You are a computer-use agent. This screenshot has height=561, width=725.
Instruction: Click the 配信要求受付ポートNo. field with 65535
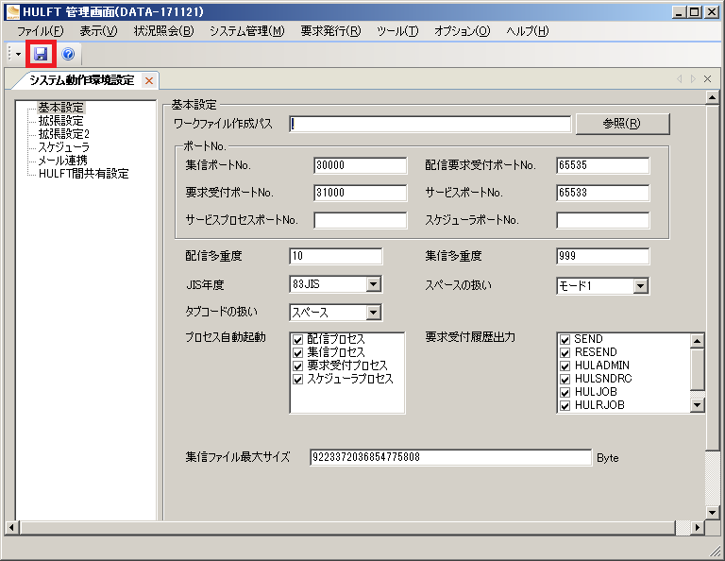[x=603, y=165]
